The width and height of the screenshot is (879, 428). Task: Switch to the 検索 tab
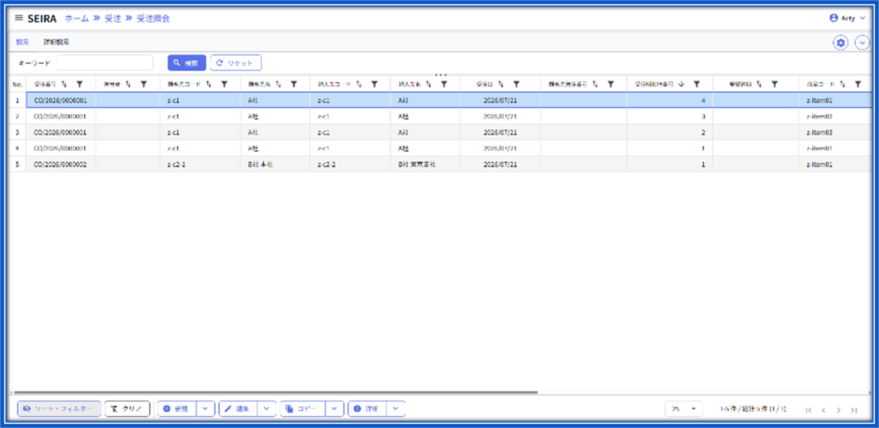click(x=22, y=42)
